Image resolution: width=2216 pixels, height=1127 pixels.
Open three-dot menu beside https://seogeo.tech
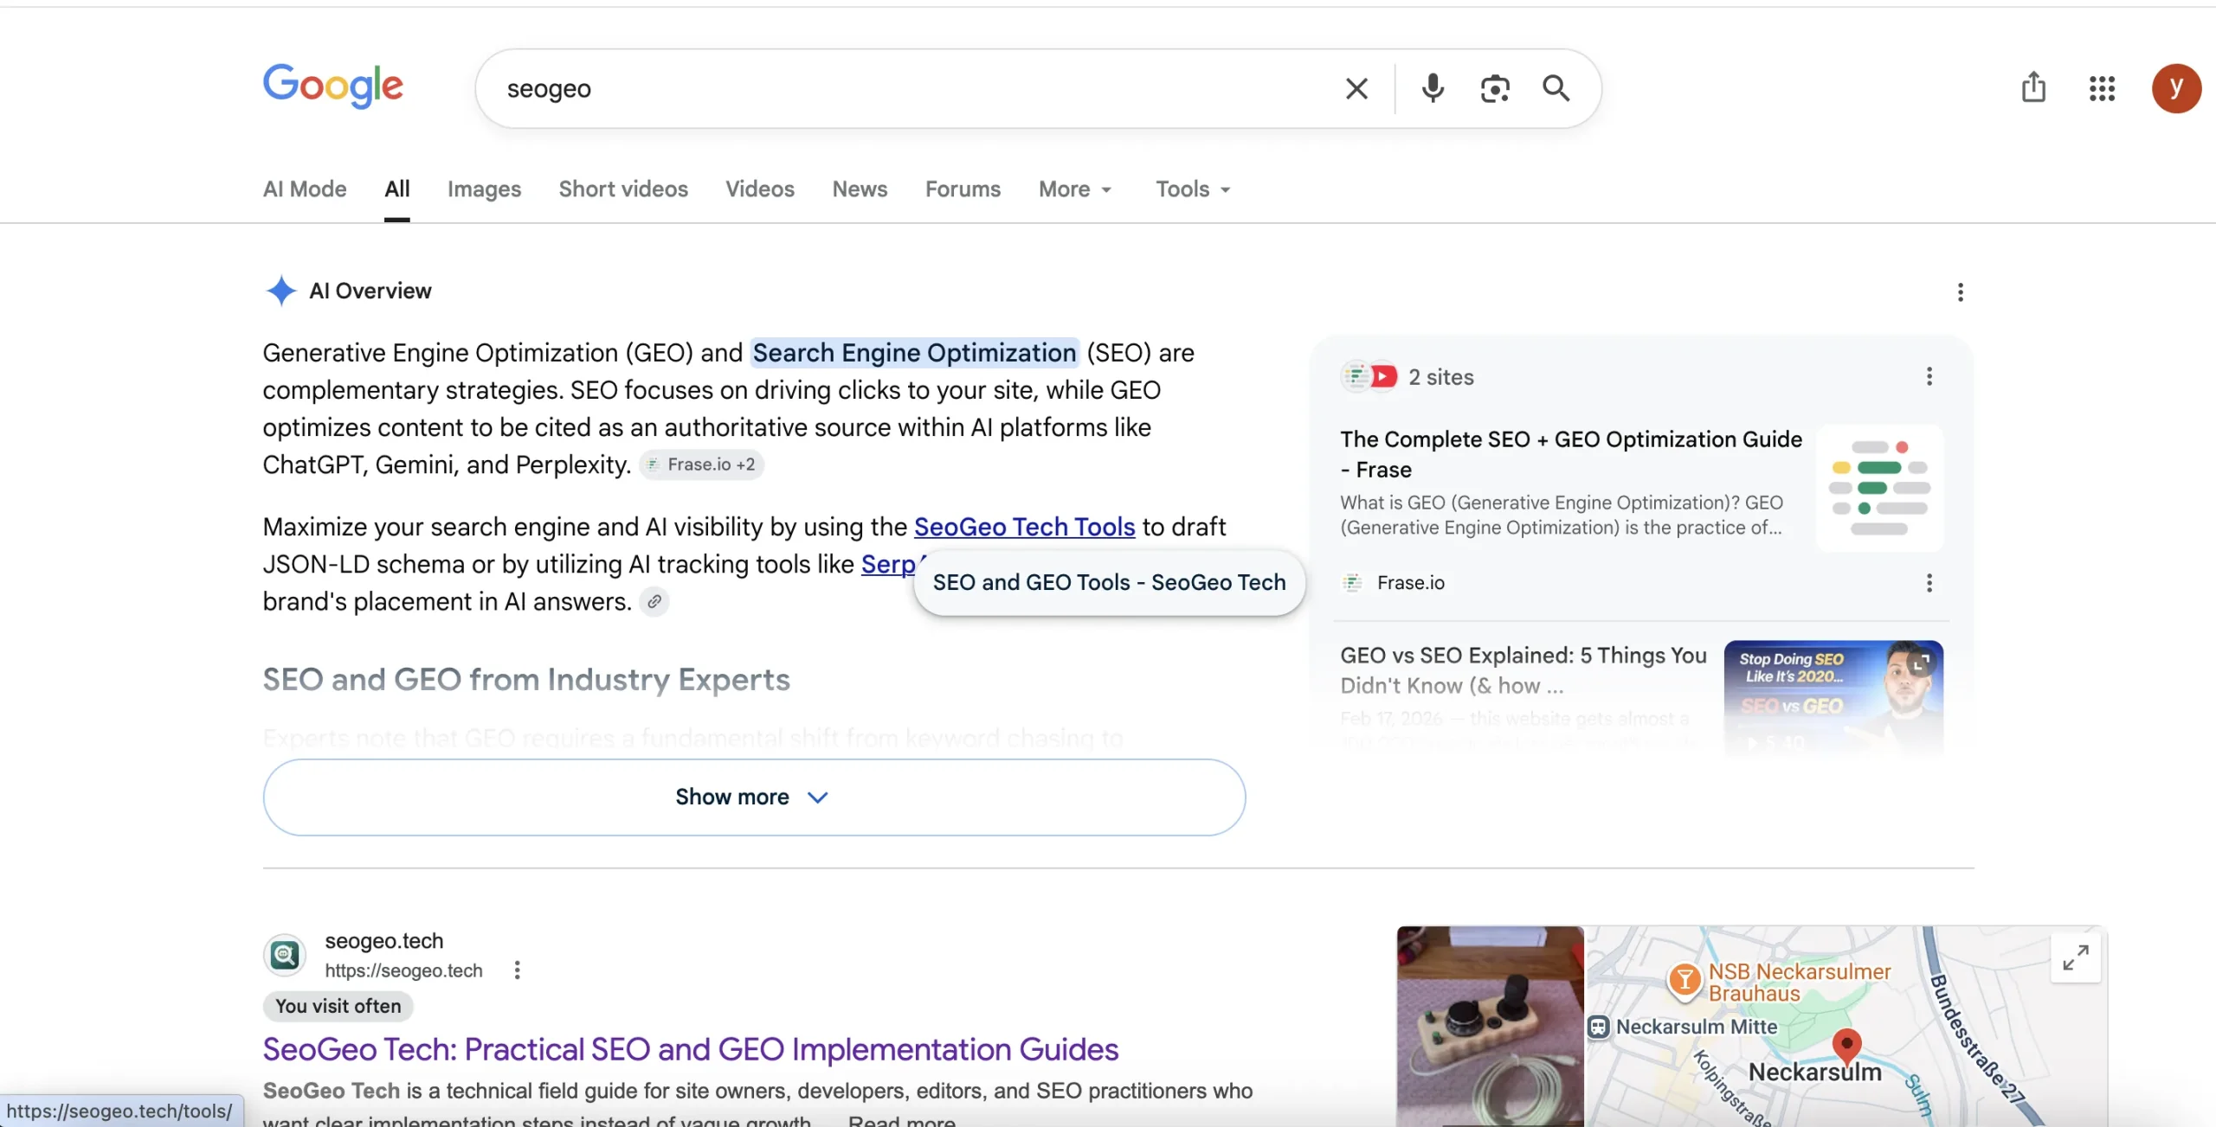click(x=517, y=970)
